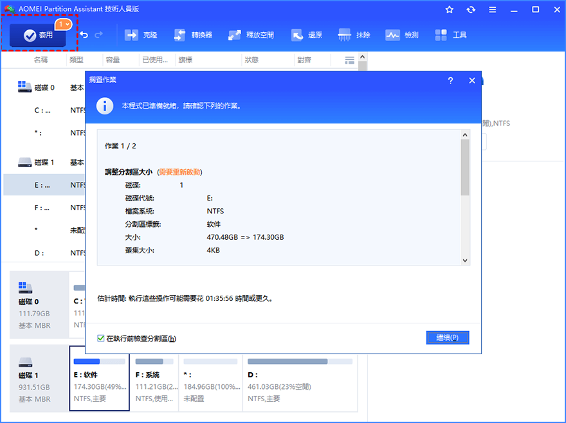Click the 需要重新啟動 restart required text
The width and height of the screenshot is (566, 423).
click(179, 172)
